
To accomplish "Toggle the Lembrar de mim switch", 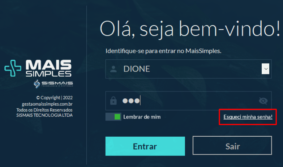I will click(113, 117).
